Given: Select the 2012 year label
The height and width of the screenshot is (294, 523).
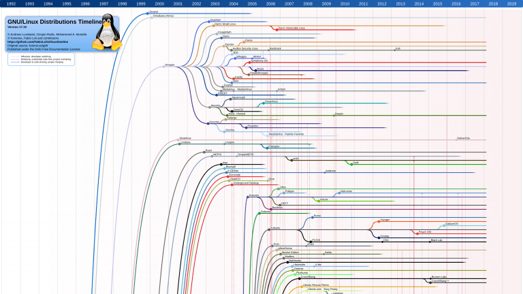Looking at the screenshot, I should [382, 4].
